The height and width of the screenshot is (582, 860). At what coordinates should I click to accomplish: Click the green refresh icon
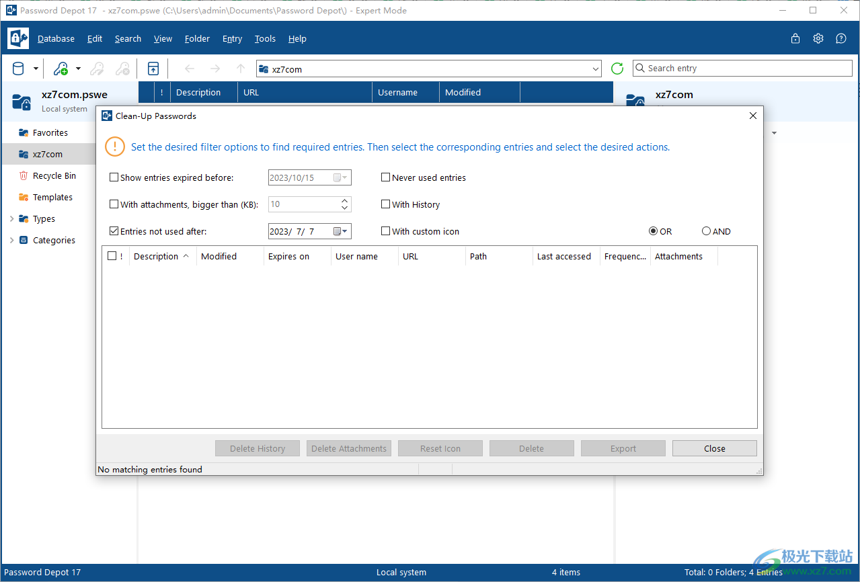pyautogui.click(x=617, y=68)
